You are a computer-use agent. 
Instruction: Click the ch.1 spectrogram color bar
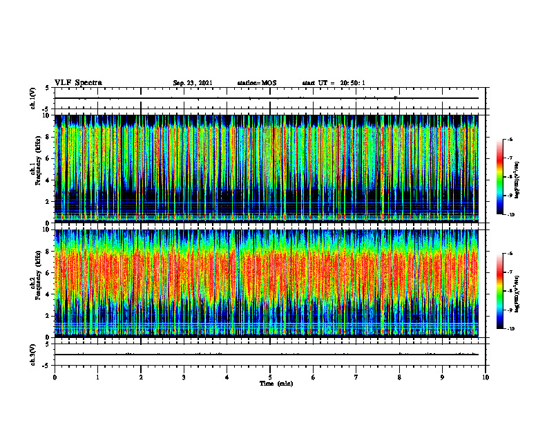[499, 177]
